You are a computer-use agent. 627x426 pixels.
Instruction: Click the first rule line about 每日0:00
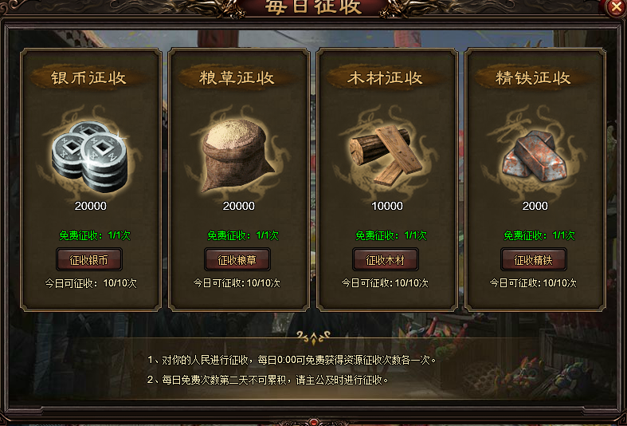[292, 360]
